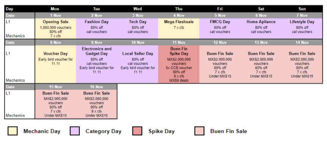Select the Lifestyle Day cell
Screen dimensions: 327x145
[x=302, y=28]
